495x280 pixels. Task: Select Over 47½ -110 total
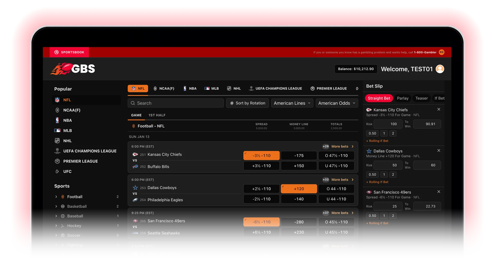click(x=336, y=156)
